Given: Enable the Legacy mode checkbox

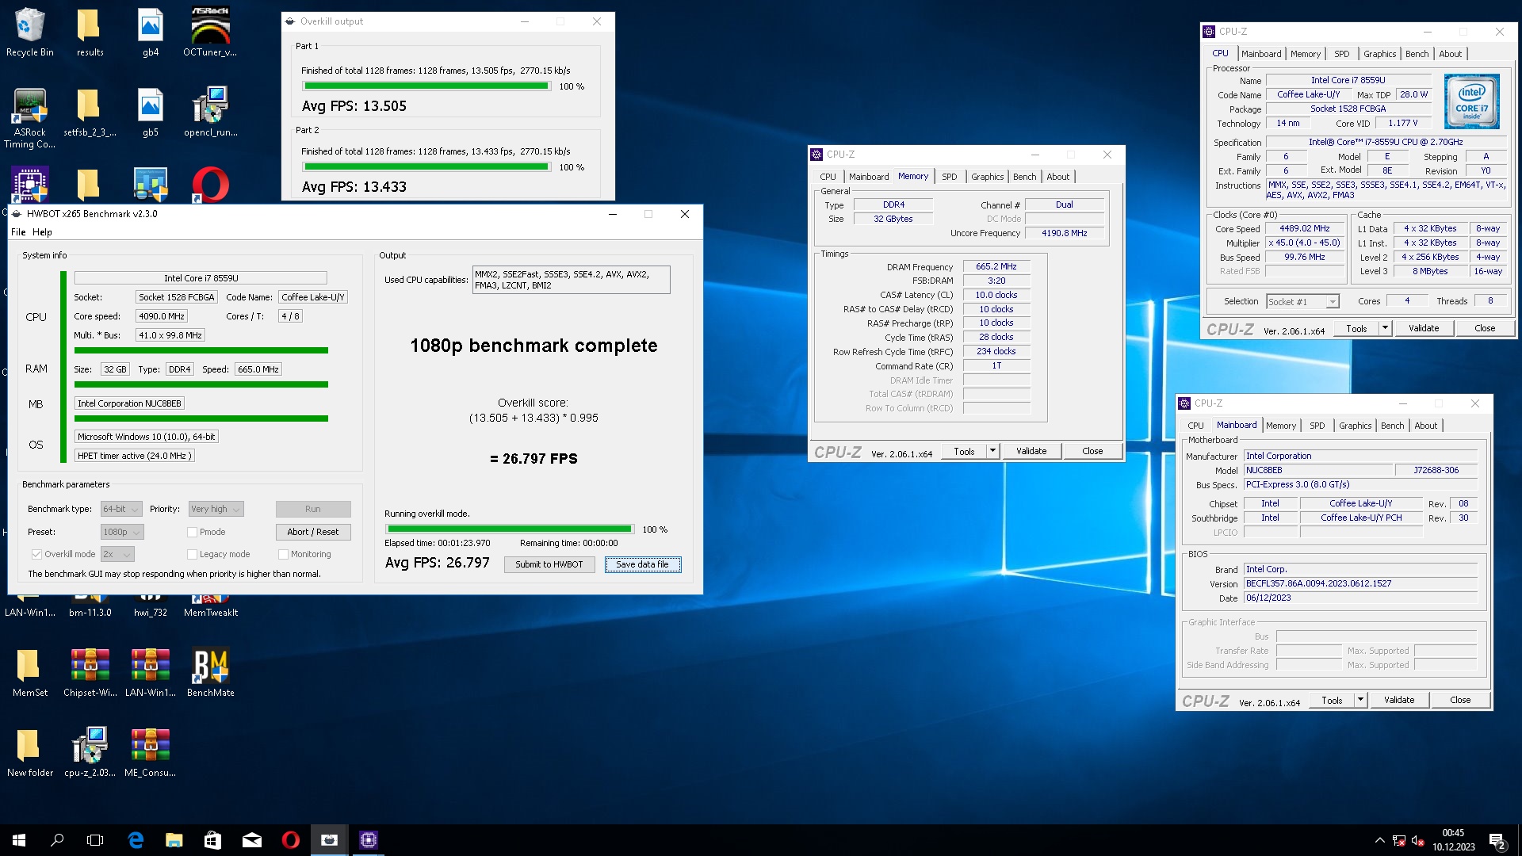Looking at the screenshot, I should tap(192, 554).
